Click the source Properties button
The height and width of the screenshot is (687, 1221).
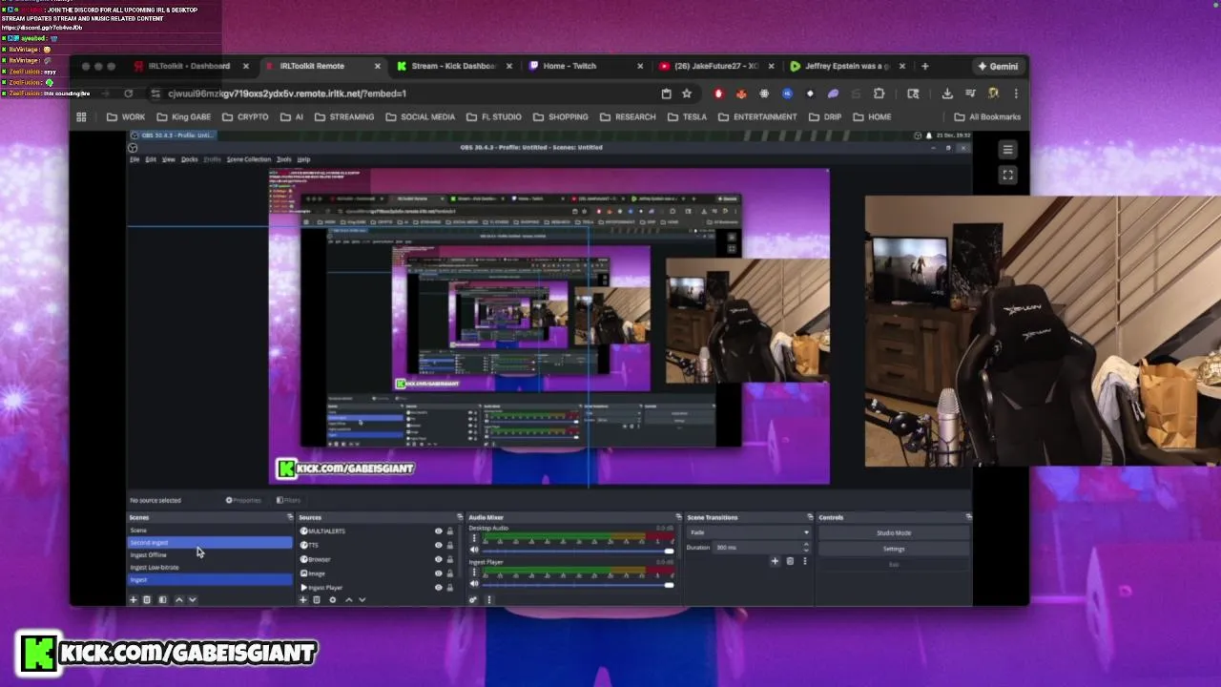click(x=244, y=500)
